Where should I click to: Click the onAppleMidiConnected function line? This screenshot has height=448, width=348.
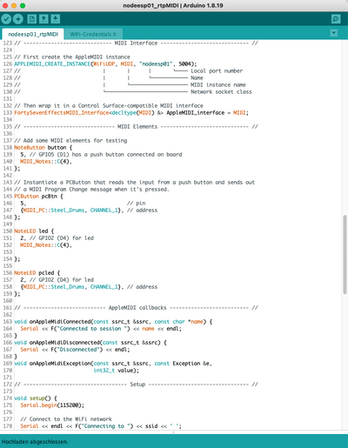(x=113, y=321)
